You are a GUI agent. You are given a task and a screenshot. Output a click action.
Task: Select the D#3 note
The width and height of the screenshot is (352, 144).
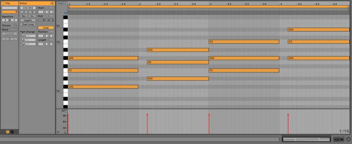319,30
